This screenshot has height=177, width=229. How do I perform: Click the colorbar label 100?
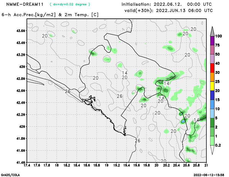(219, 36)
